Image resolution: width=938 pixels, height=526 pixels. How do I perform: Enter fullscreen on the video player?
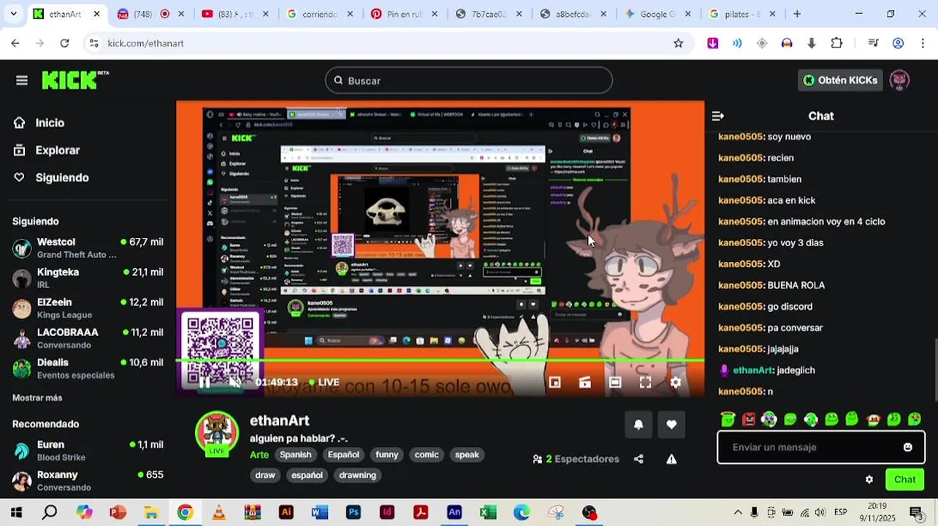click(x=645, y=382)
